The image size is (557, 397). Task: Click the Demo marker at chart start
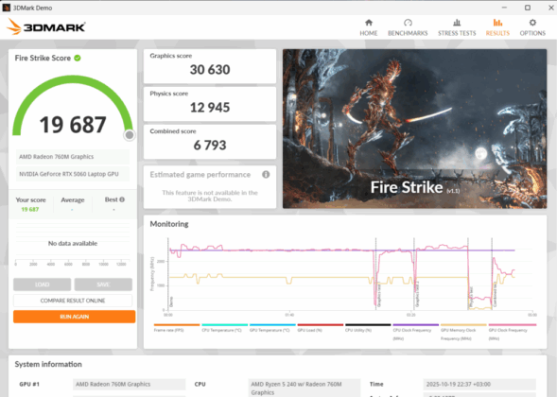click(x=171, y=302)
